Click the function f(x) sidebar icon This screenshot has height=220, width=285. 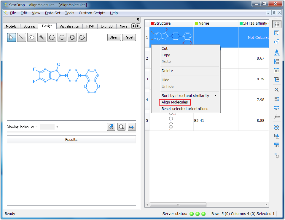pyautogui.click(x=276, y=117)
